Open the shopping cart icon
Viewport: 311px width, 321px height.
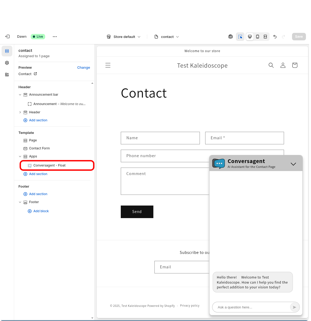(295, 65)
